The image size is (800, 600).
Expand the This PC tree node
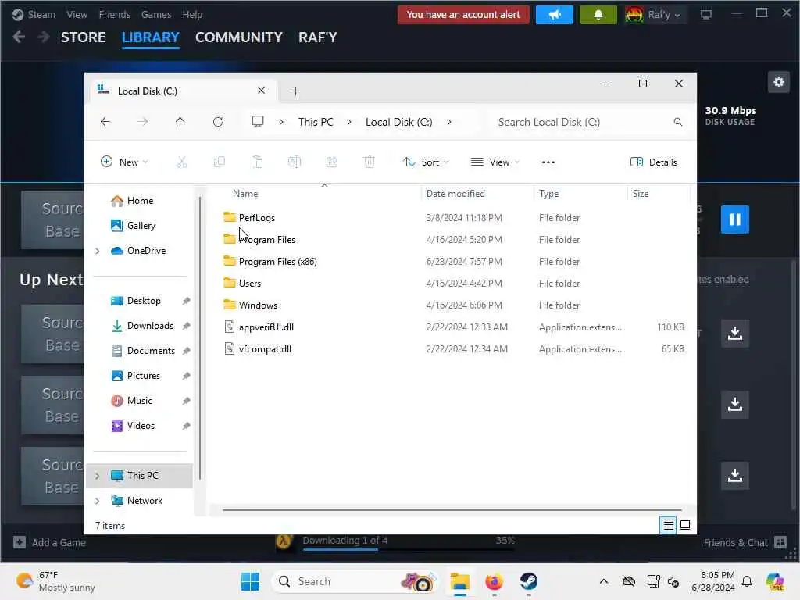click(97, 476)
